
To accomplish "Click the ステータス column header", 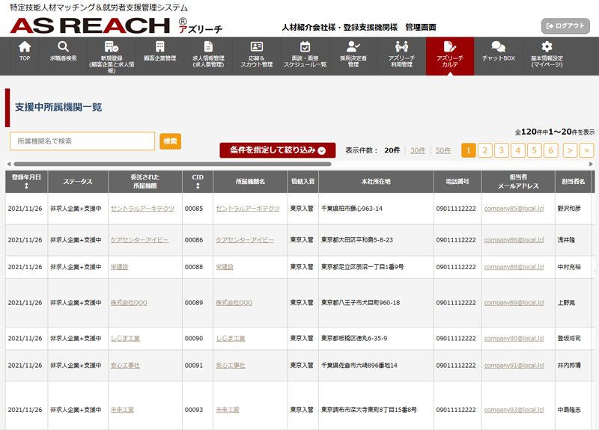I will click(78, 181).
